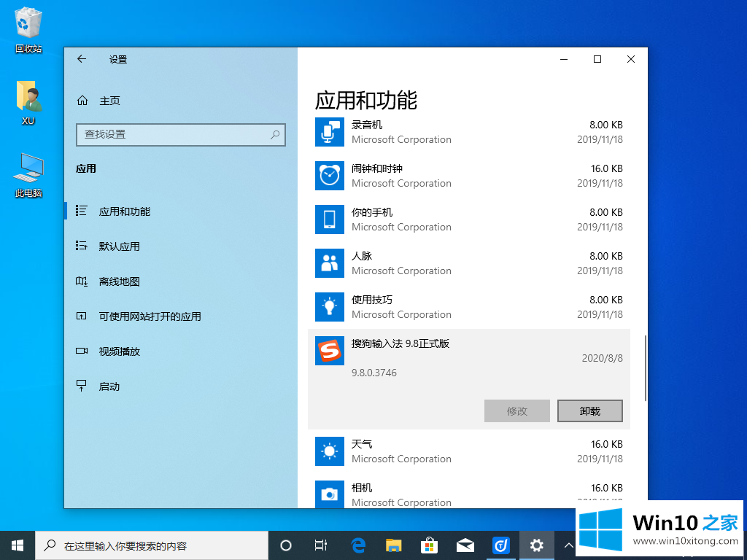Select the 相机 app entry name
The height and width of the screenshot is (560, 747).
click(362, 488)
